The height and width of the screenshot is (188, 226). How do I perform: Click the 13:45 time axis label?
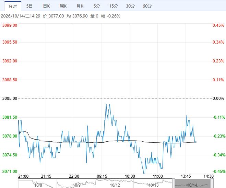186,176
